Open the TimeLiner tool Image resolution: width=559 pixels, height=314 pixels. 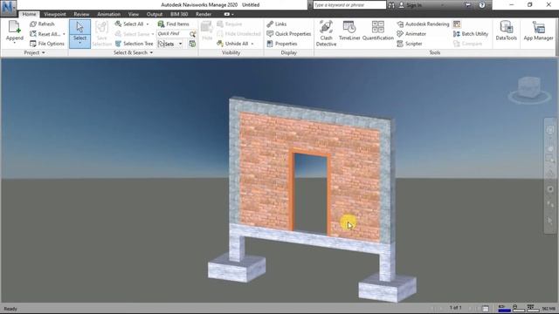point(349,31)
